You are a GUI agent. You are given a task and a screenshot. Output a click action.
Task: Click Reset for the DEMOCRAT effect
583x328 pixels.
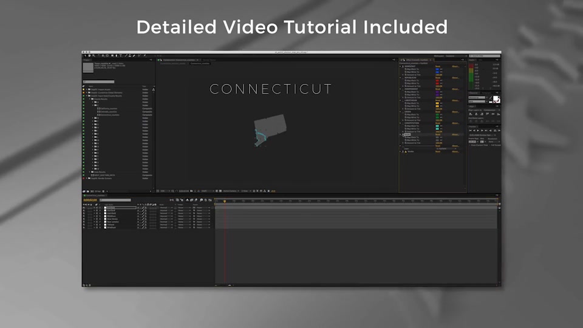tap(438, 66)
